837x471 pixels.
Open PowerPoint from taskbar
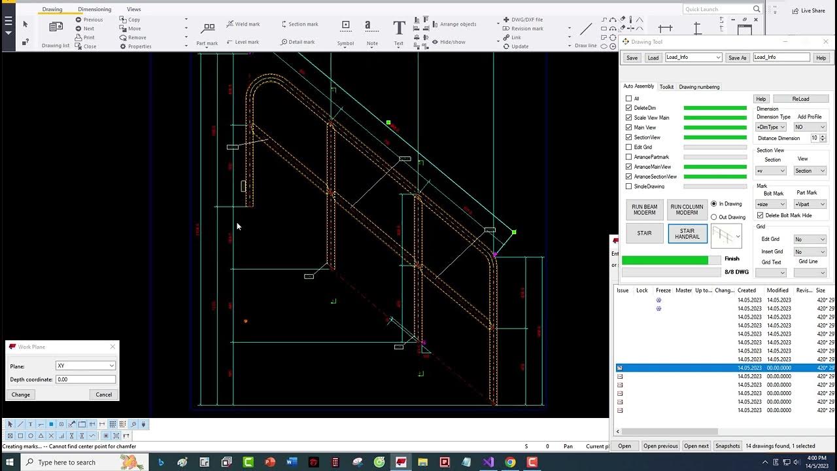[270, 462]
